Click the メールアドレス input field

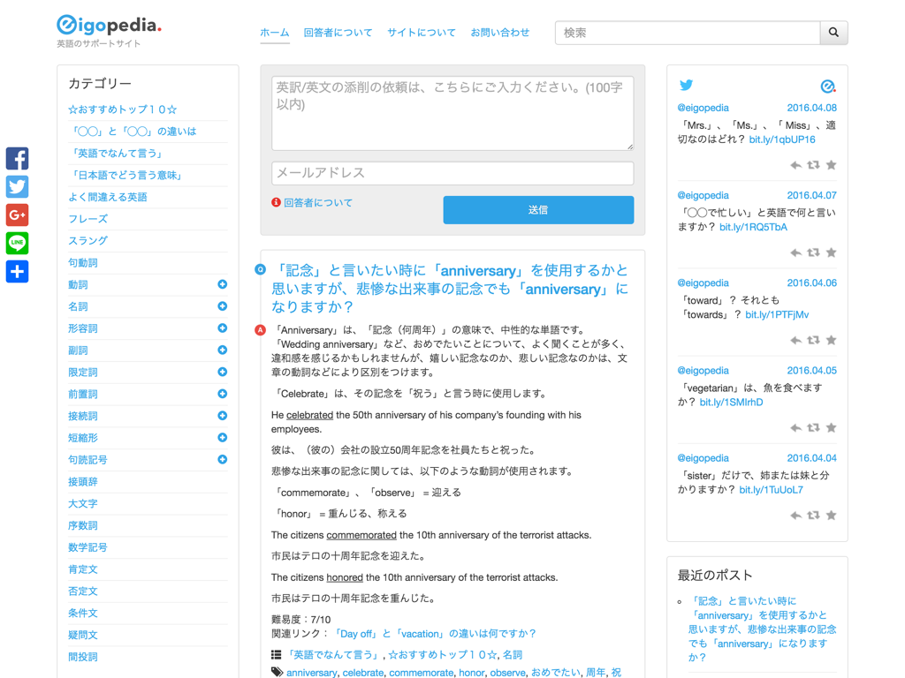point(452,173)
